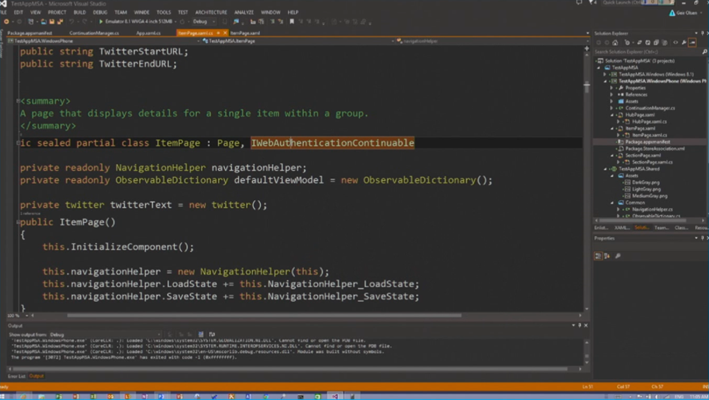The height and width of the screenshot is (400, 709).
Task: Open the Emulator 8.1 WVGA target dropdown
Action: pyautogui.click(x=175, y=21)
